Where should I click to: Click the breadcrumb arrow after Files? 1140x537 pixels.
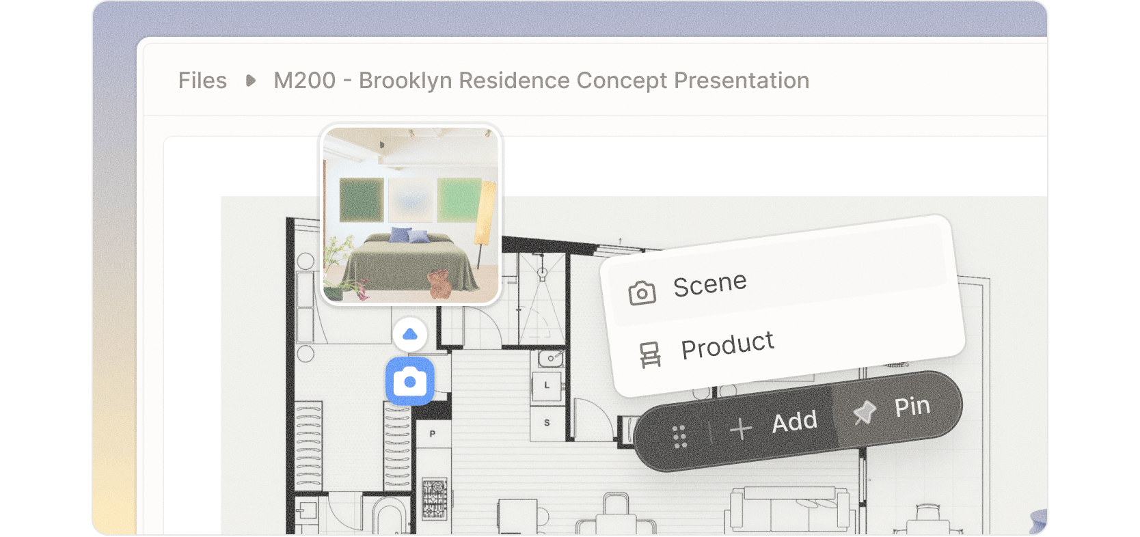[x=251, y=81]
